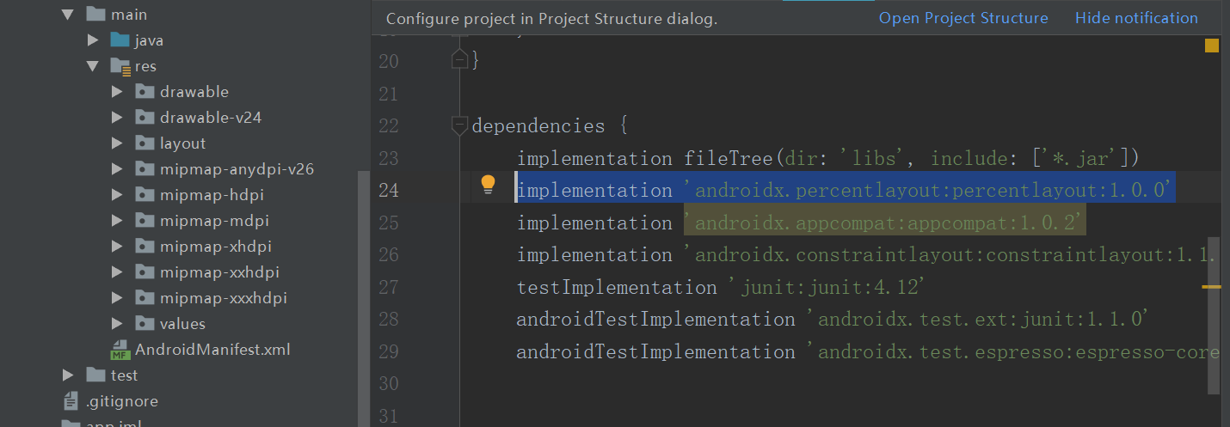Click the .gitignore file icon

pyautogui.click(x=71, y=401)
